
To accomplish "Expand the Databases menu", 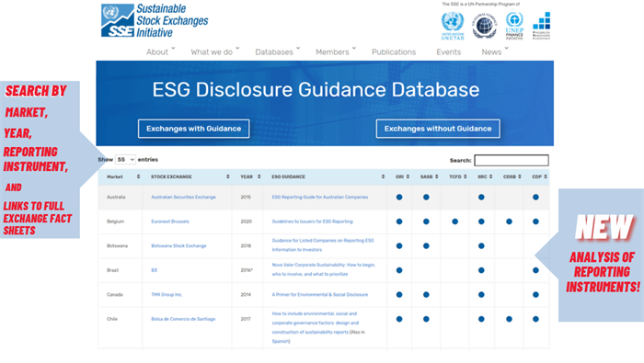I will (277, 51).
